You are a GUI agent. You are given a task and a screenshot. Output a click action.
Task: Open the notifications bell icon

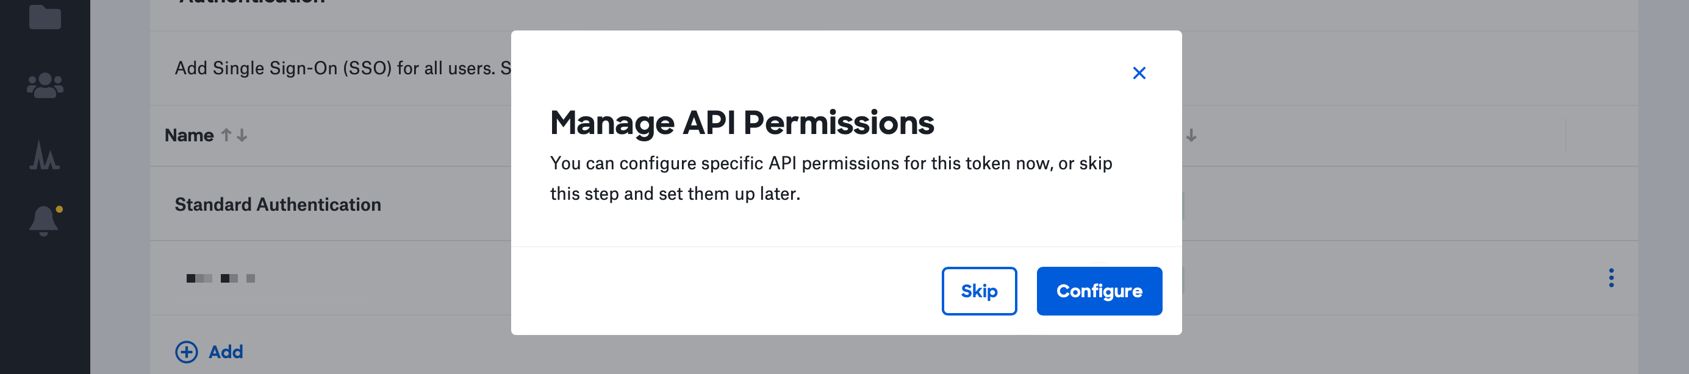[x=45, y=221]
